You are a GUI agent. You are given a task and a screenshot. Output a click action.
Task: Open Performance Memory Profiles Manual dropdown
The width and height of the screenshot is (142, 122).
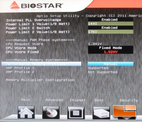point(111,64)
